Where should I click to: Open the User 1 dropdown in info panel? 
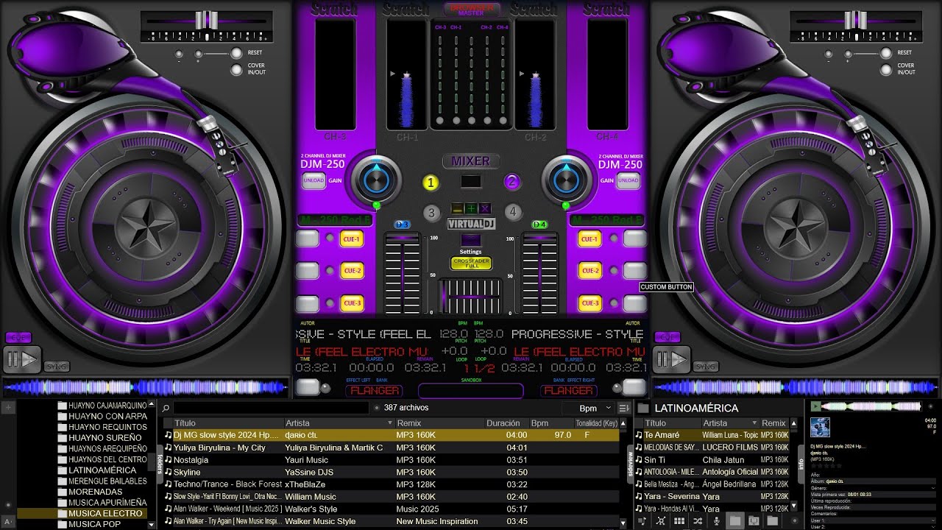(933, 520)
